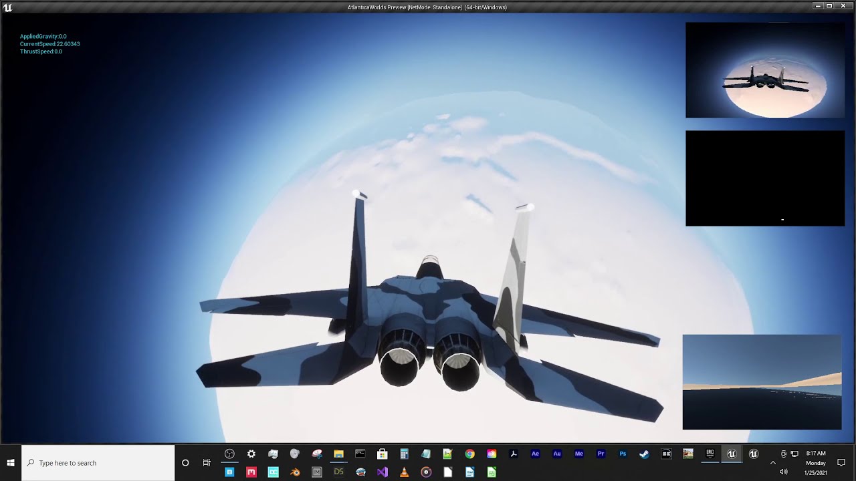Launch Premiere Pro from taskbar
The height and width of the screenshot is (481, 856).
click(x=601, y=454)
